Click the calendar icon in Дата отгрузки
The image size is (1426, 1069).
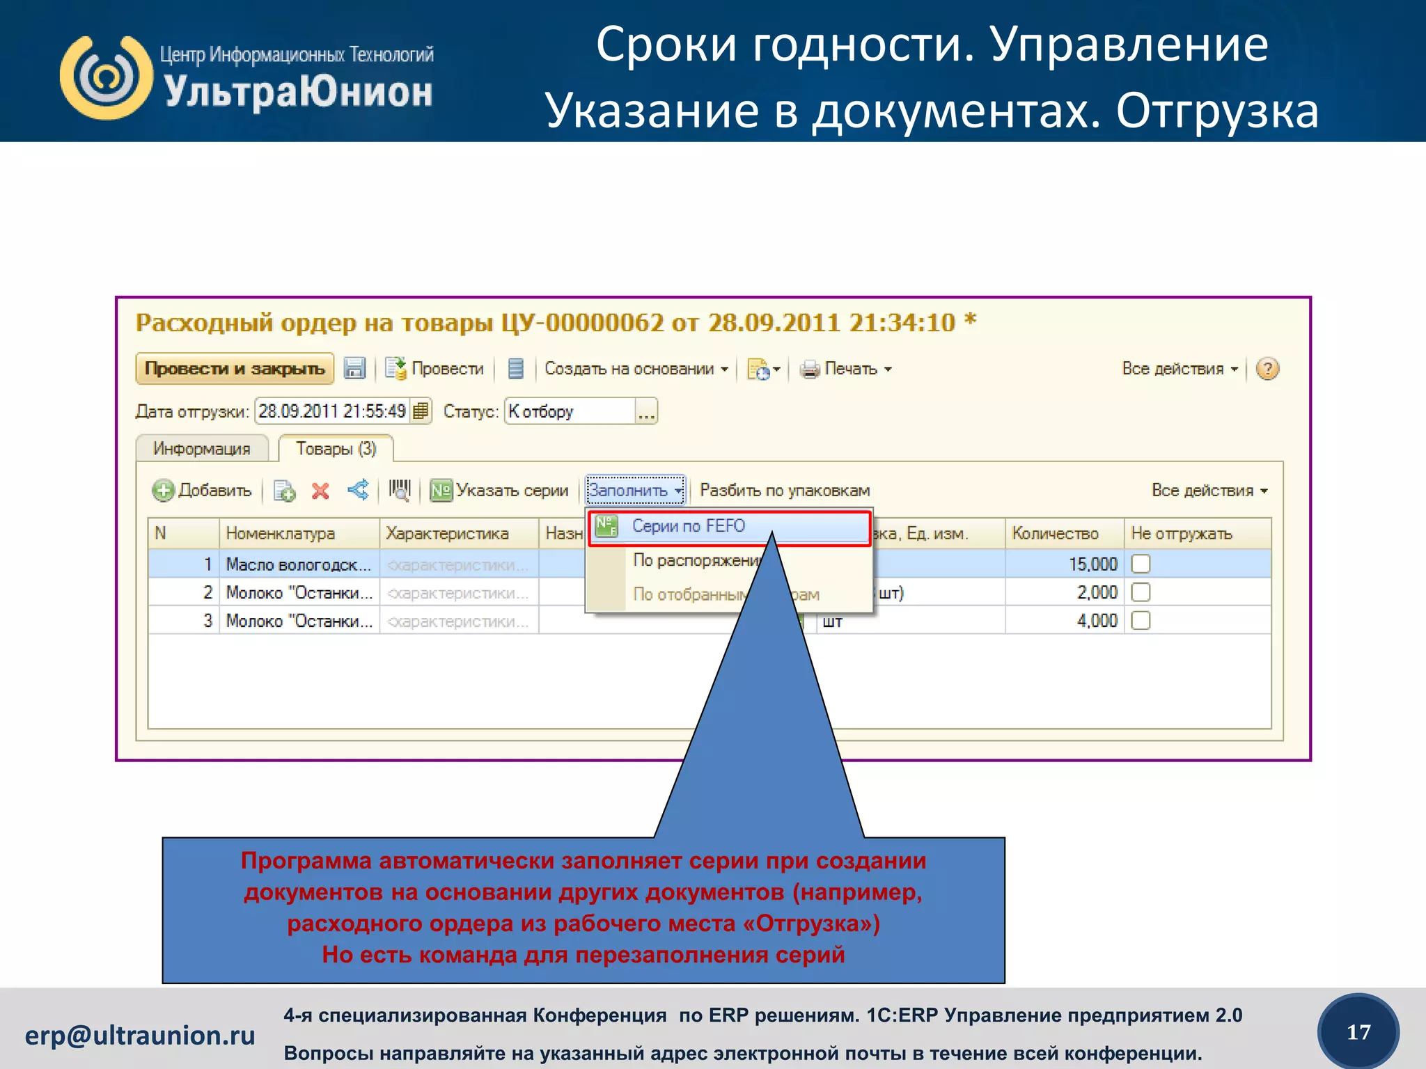(x=421, y=411)
